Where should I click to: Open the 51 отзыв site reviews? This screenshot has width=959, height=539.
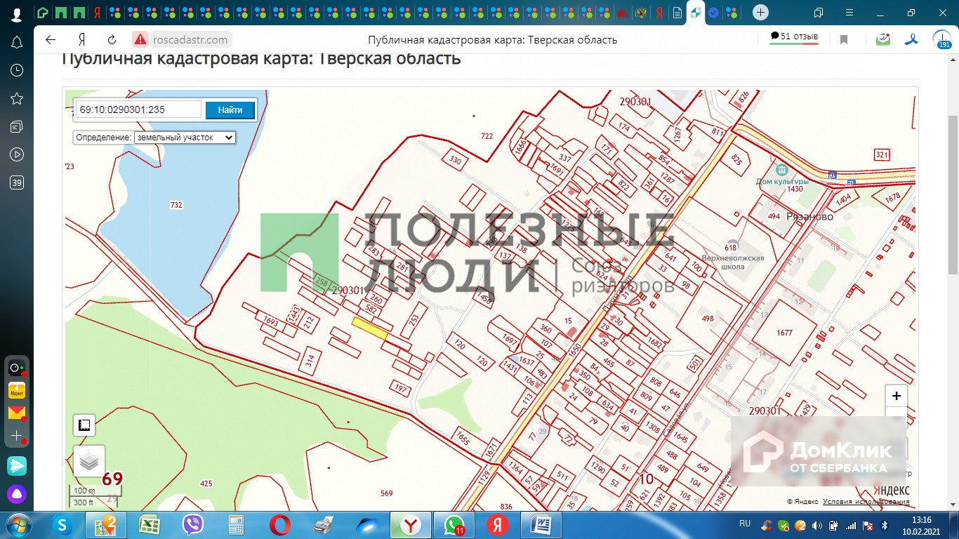coord(794,37)
